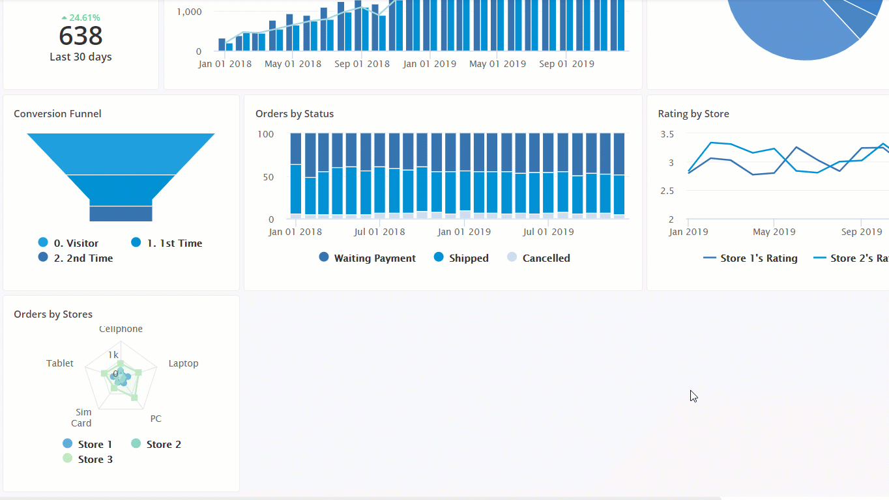Select the Tablet axis label on radar chart
Image resolution: width=889 pixels, height=500 pixels.
click(60, 363)
